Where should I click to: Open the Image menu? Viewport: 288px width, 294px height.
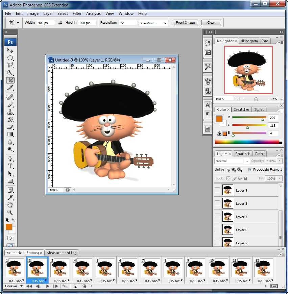pyautogui.click(x=33, y=14)
